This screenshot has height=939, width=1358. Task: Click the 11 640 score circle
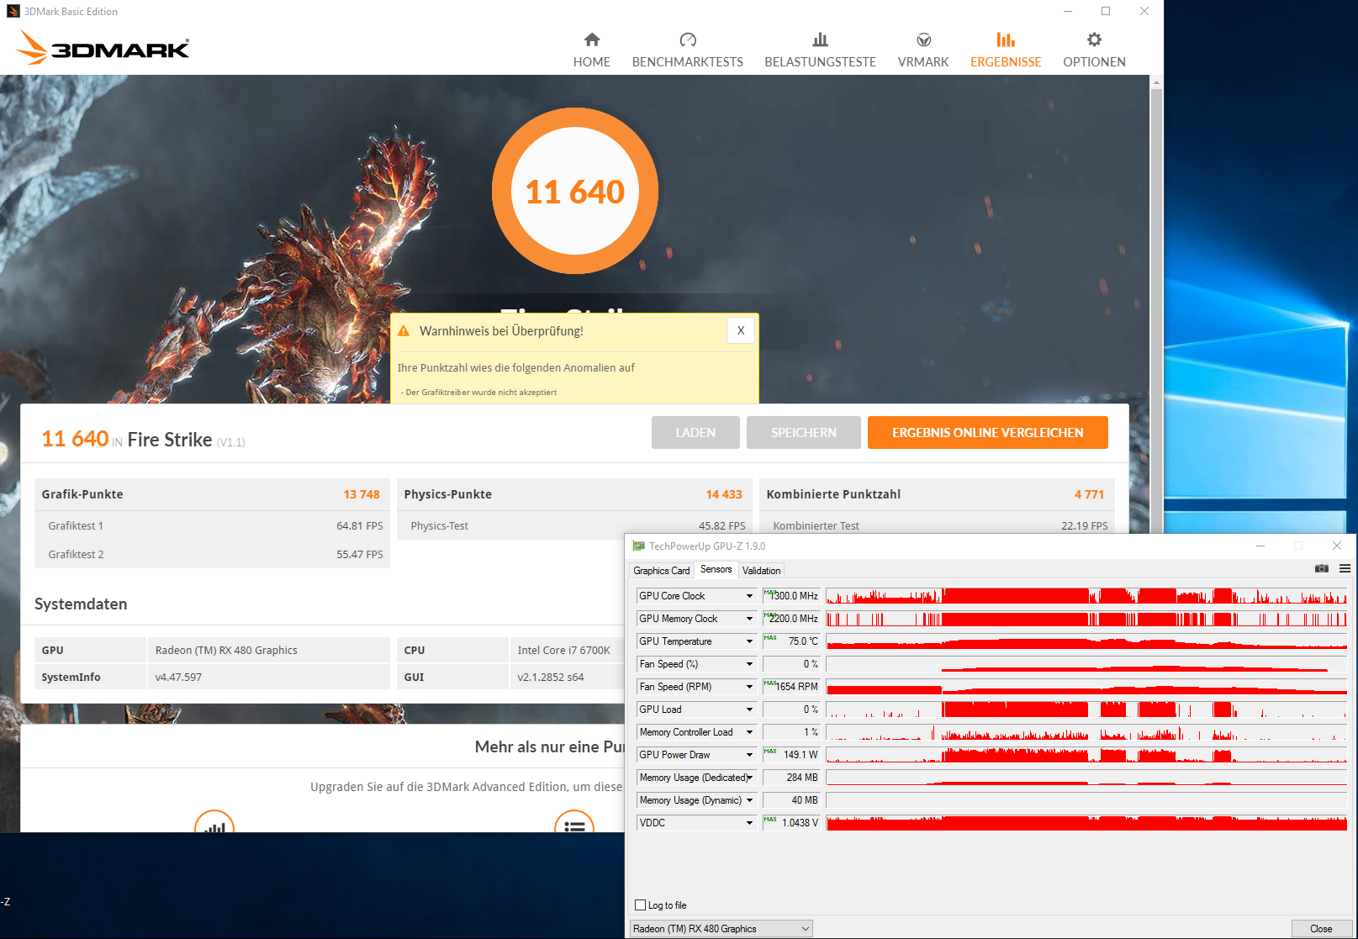coord(575,191)
